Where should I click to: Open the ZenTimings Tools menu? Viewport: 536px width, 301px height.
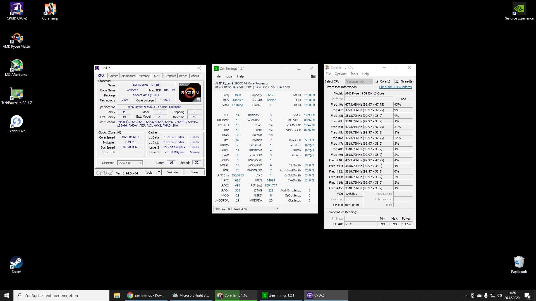click(229, 76)
